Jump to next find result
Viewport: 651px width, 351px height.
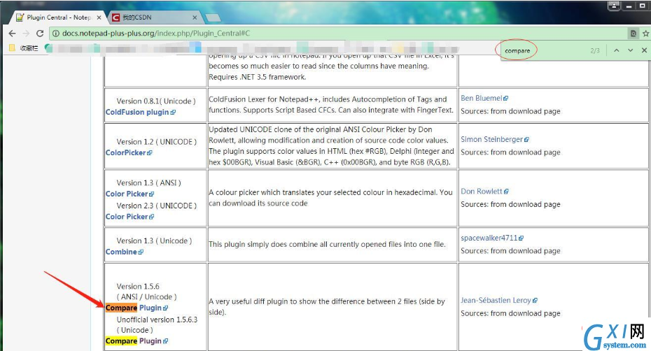tap(630, 50)
